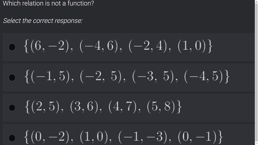Screen dimensions: 258x145
Task: Click the 'Select the correct response:' instruction text
Action: click(x=43, y=21)
